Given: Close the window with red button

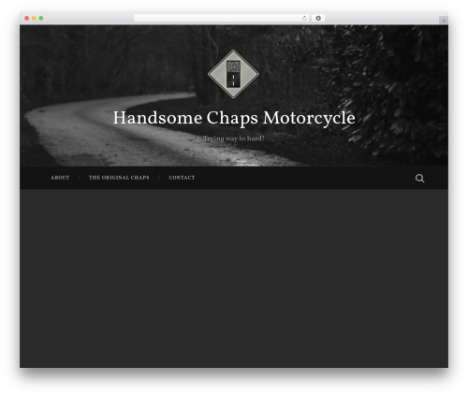Looking at the screenshot, I should tap(27, 18).
